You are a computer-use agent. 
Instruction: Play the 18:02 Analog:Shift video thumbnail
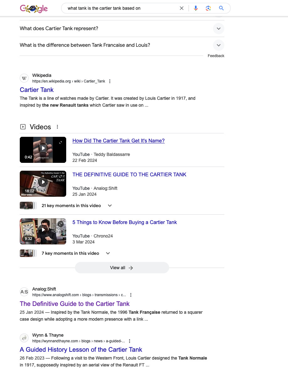tap(43, 184)
